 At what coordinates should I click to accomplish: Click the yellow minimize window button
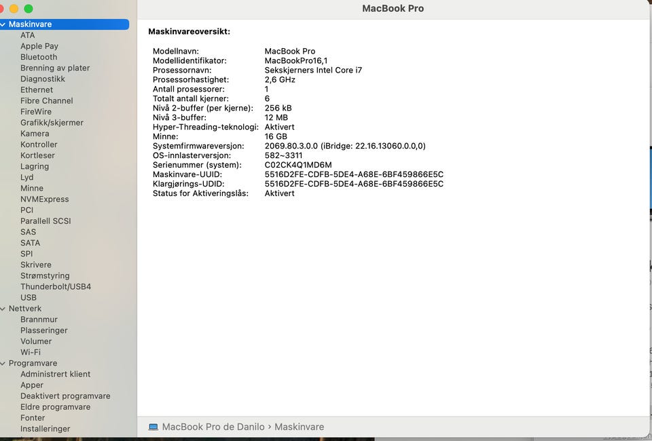(14, 9)
